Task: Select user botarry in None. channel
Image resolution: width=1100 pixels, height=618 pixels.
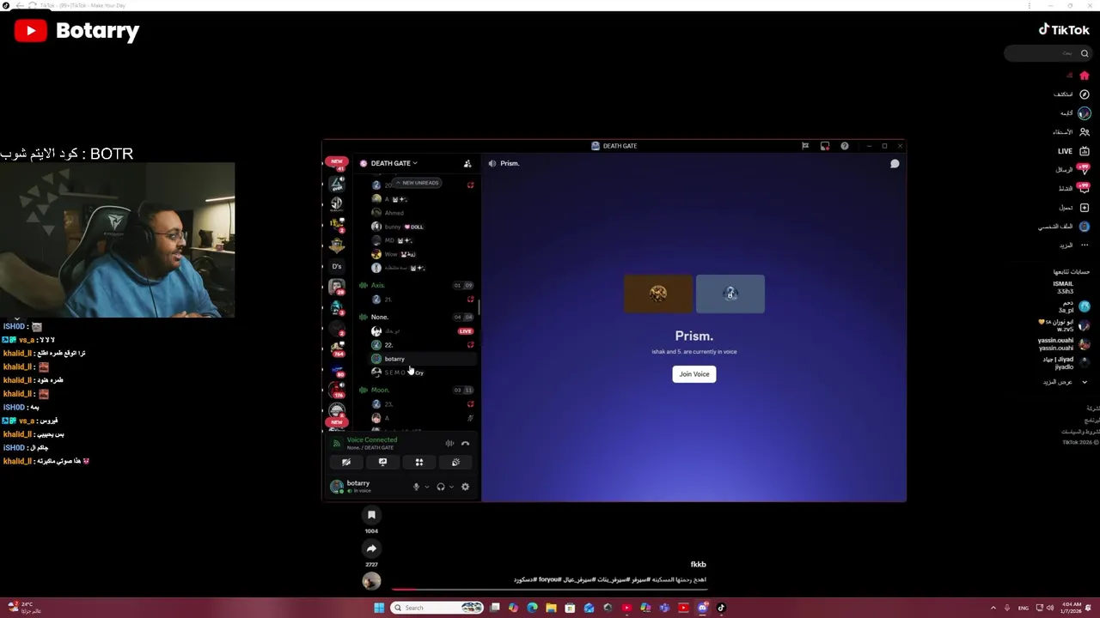Action: tap(394, 359)
